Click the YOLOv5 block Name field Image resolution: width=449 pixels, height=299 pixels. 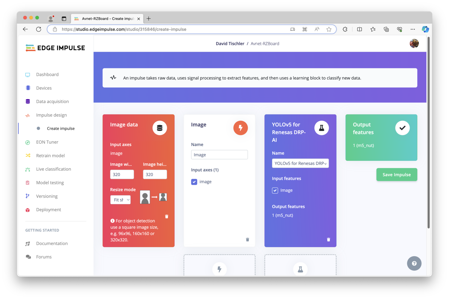click(300, 163)
